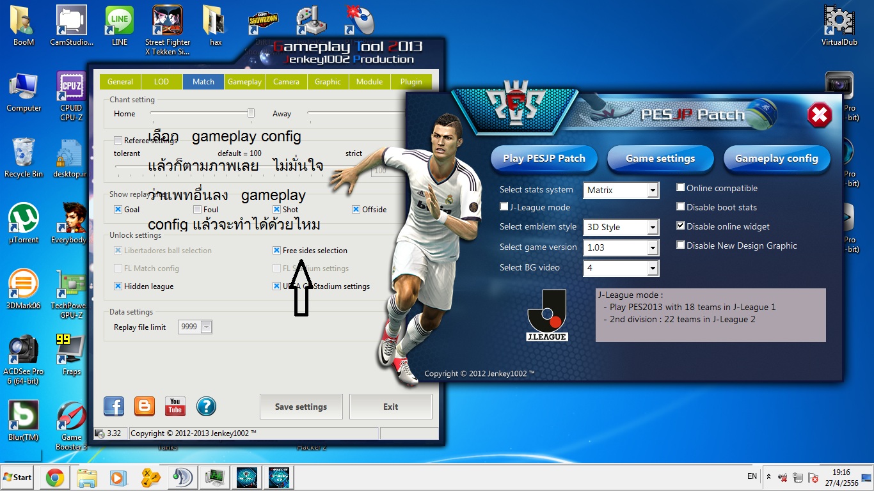Select the Recycle Bin icon
This screenshot has width=874, height=491.
click(x=24, y=158)
